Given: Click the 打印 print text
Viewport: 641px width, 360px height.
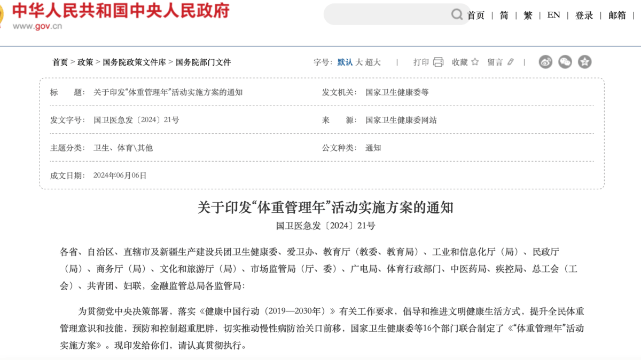Looking at the screenshot, I should [421, 62].
